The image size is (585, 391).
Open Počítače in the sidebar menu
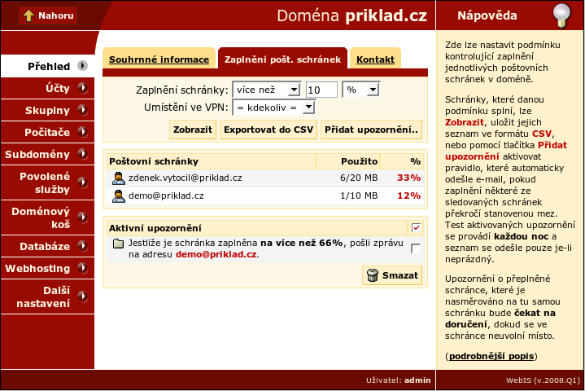(47, 132)
